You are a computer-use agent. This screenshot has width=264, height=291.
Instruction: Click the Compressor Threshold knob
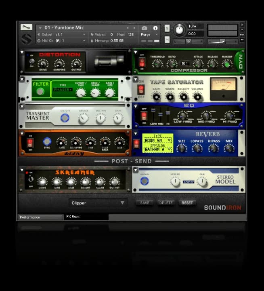coord(157,64)
